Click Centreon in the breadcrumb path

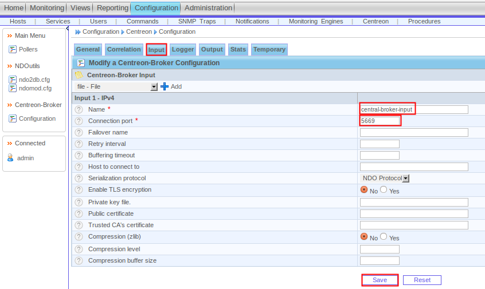click(139, 32)
